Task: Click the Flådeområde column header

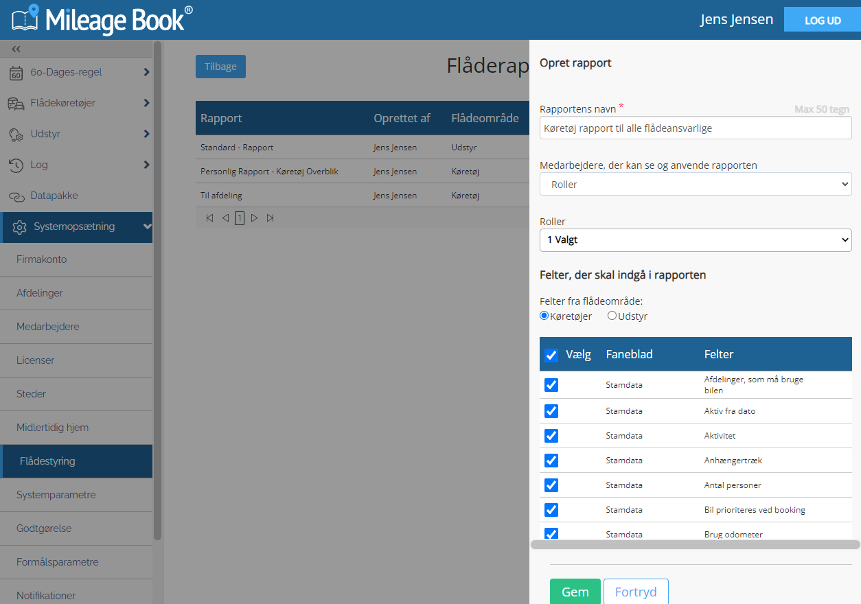Action: (x=485, y=118)
